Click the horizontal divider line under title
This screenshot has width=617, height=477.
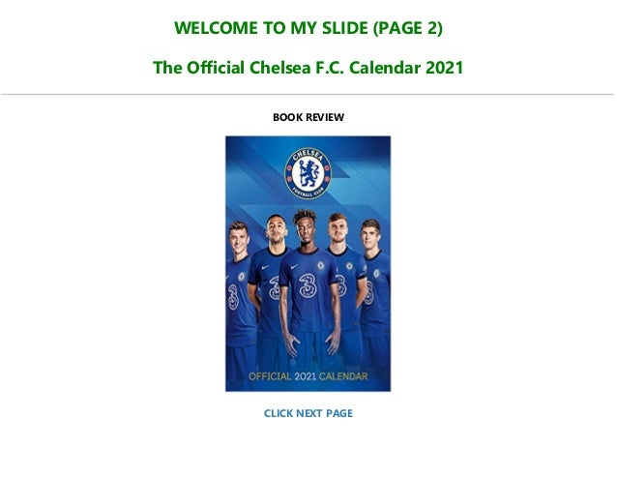point(308,95)
